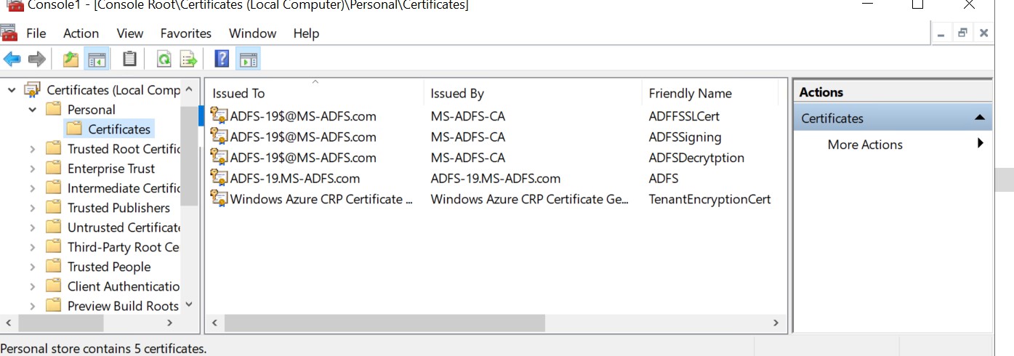The width and height of the screenshot is (1014, 356).
Task: Open the File menu
Action: [36, 33]
